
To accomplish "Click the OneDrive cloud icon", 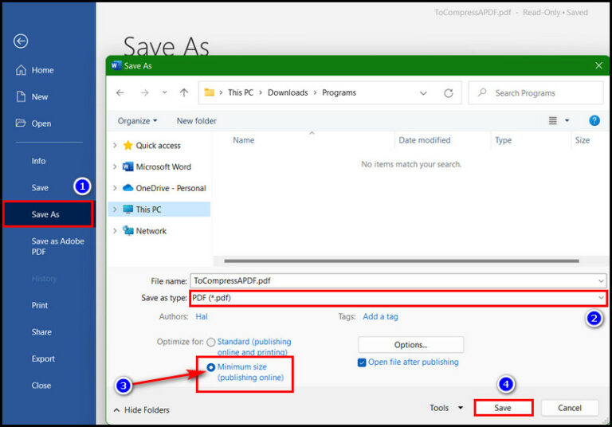I will (127, 188).
